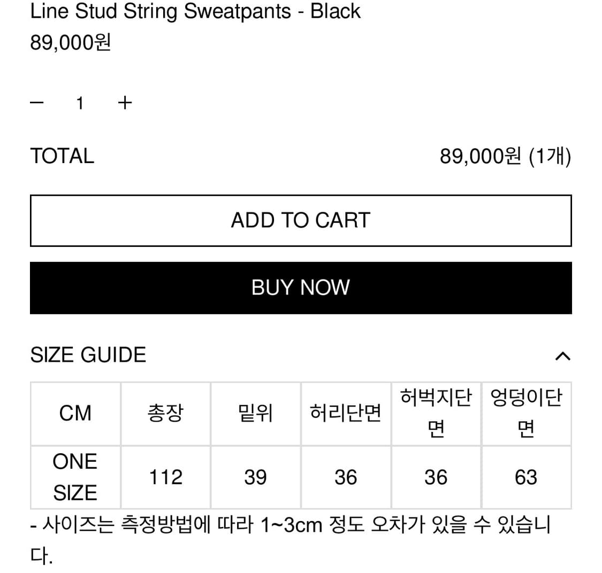602x573 pixels.
Task: Select the 허리단면 measurement header
Action: point(346,413)
